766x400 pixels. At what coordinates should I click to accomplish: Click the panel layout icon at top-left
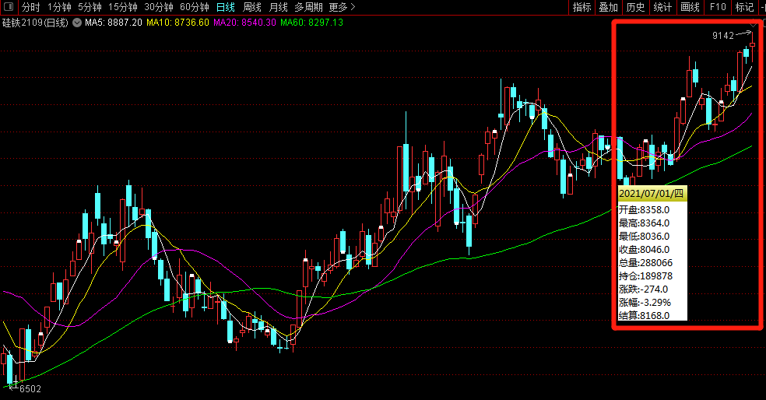click(x=8, y=7)
